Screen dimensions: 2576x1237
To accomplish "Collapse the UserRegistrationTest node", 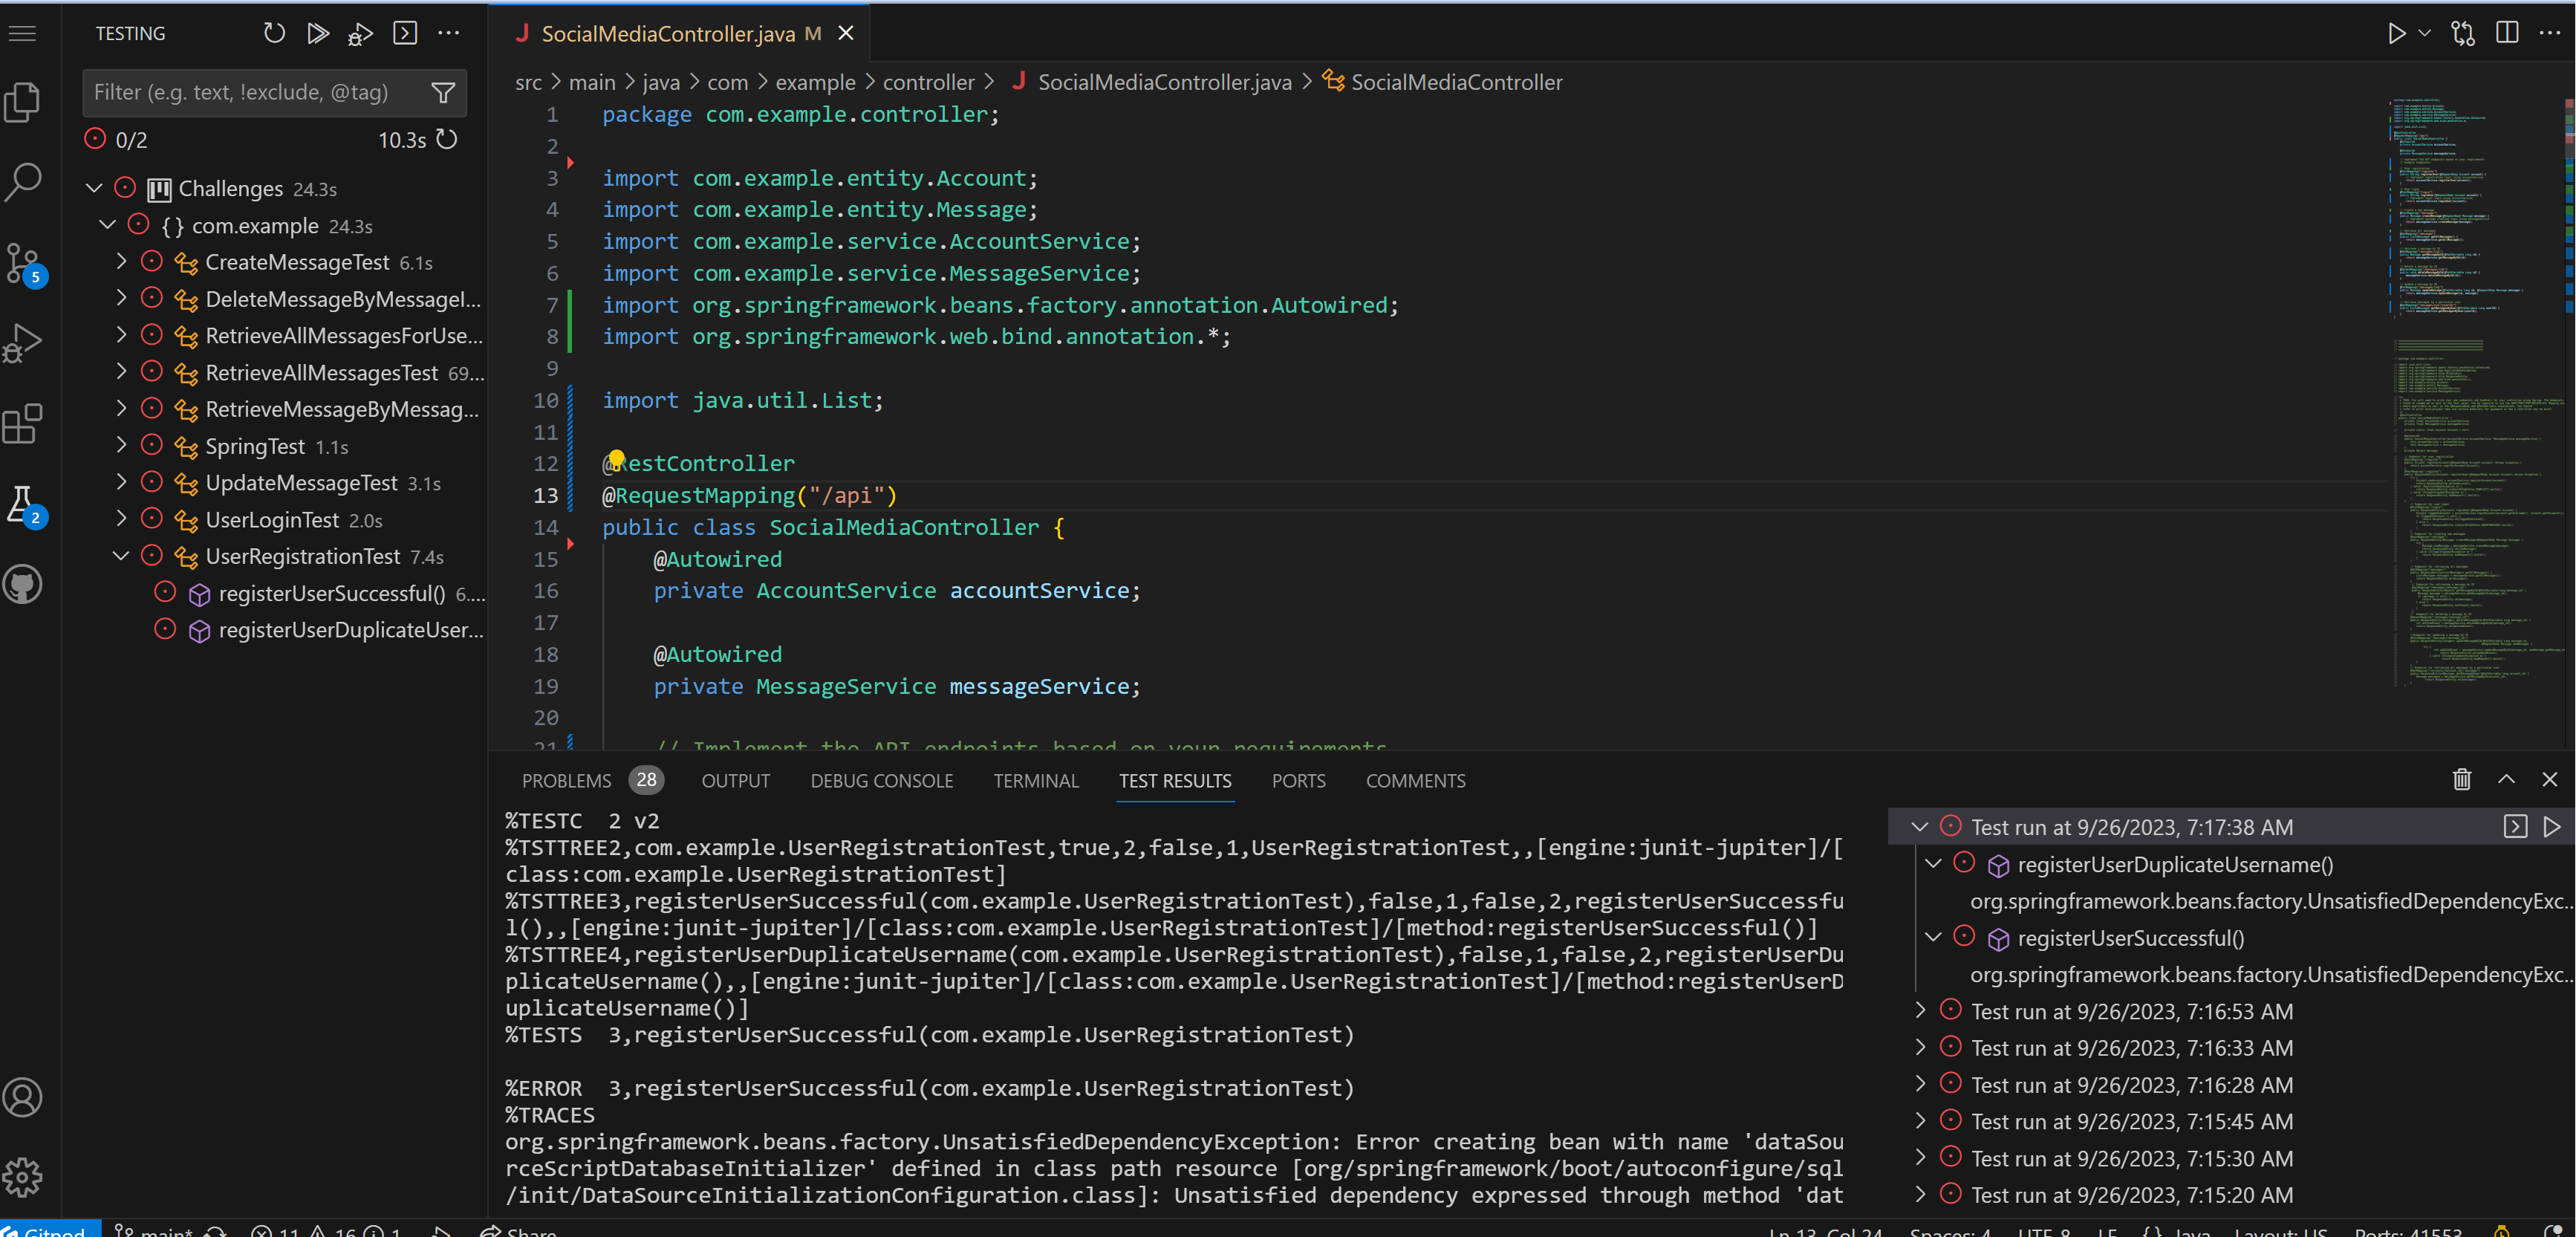I will coord(121,555).
